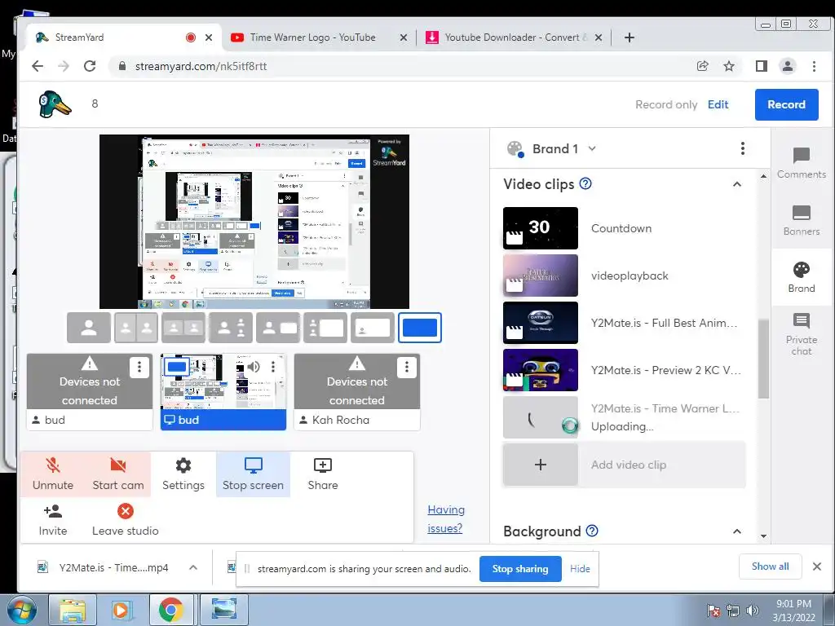Open options for bud screen share card
Image resolution: width=835 pixels, height=626 pixels.
coord(273,366)
